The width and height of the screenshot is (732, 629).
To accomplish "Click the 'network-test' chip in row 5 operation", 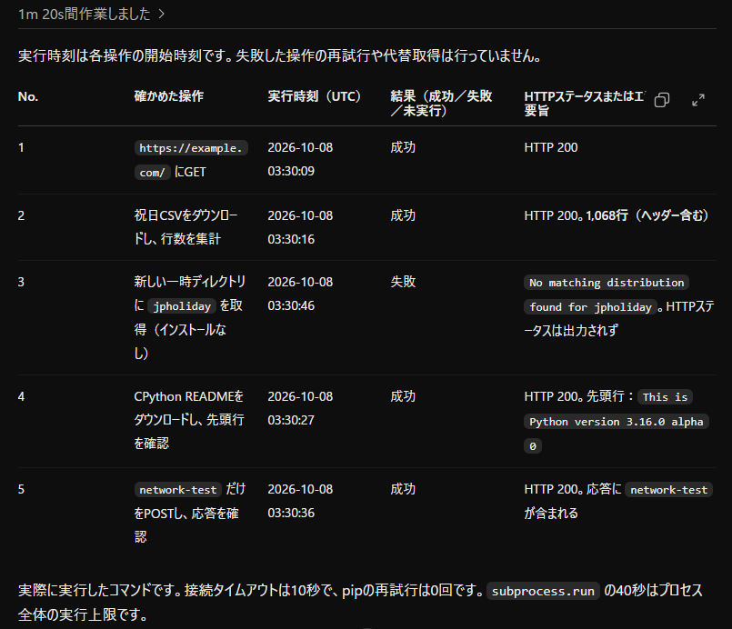I will [178, 490].
